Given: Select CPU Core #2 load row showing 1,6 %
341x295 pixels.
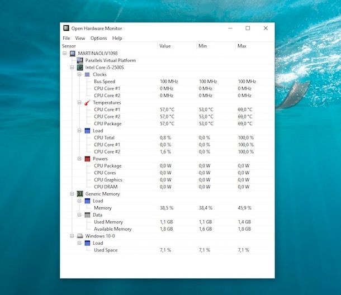Looking at the screenshot, I should pyautogui.click(x=167, y=152).
